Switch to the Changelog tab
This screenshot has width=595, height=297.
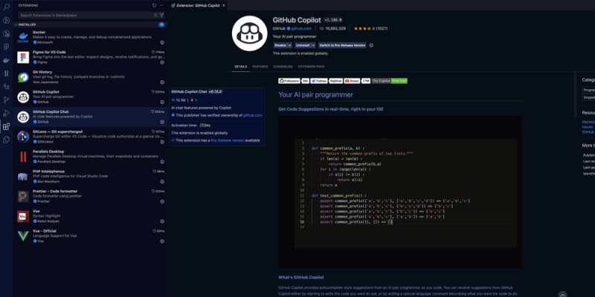tap(283, 66)
